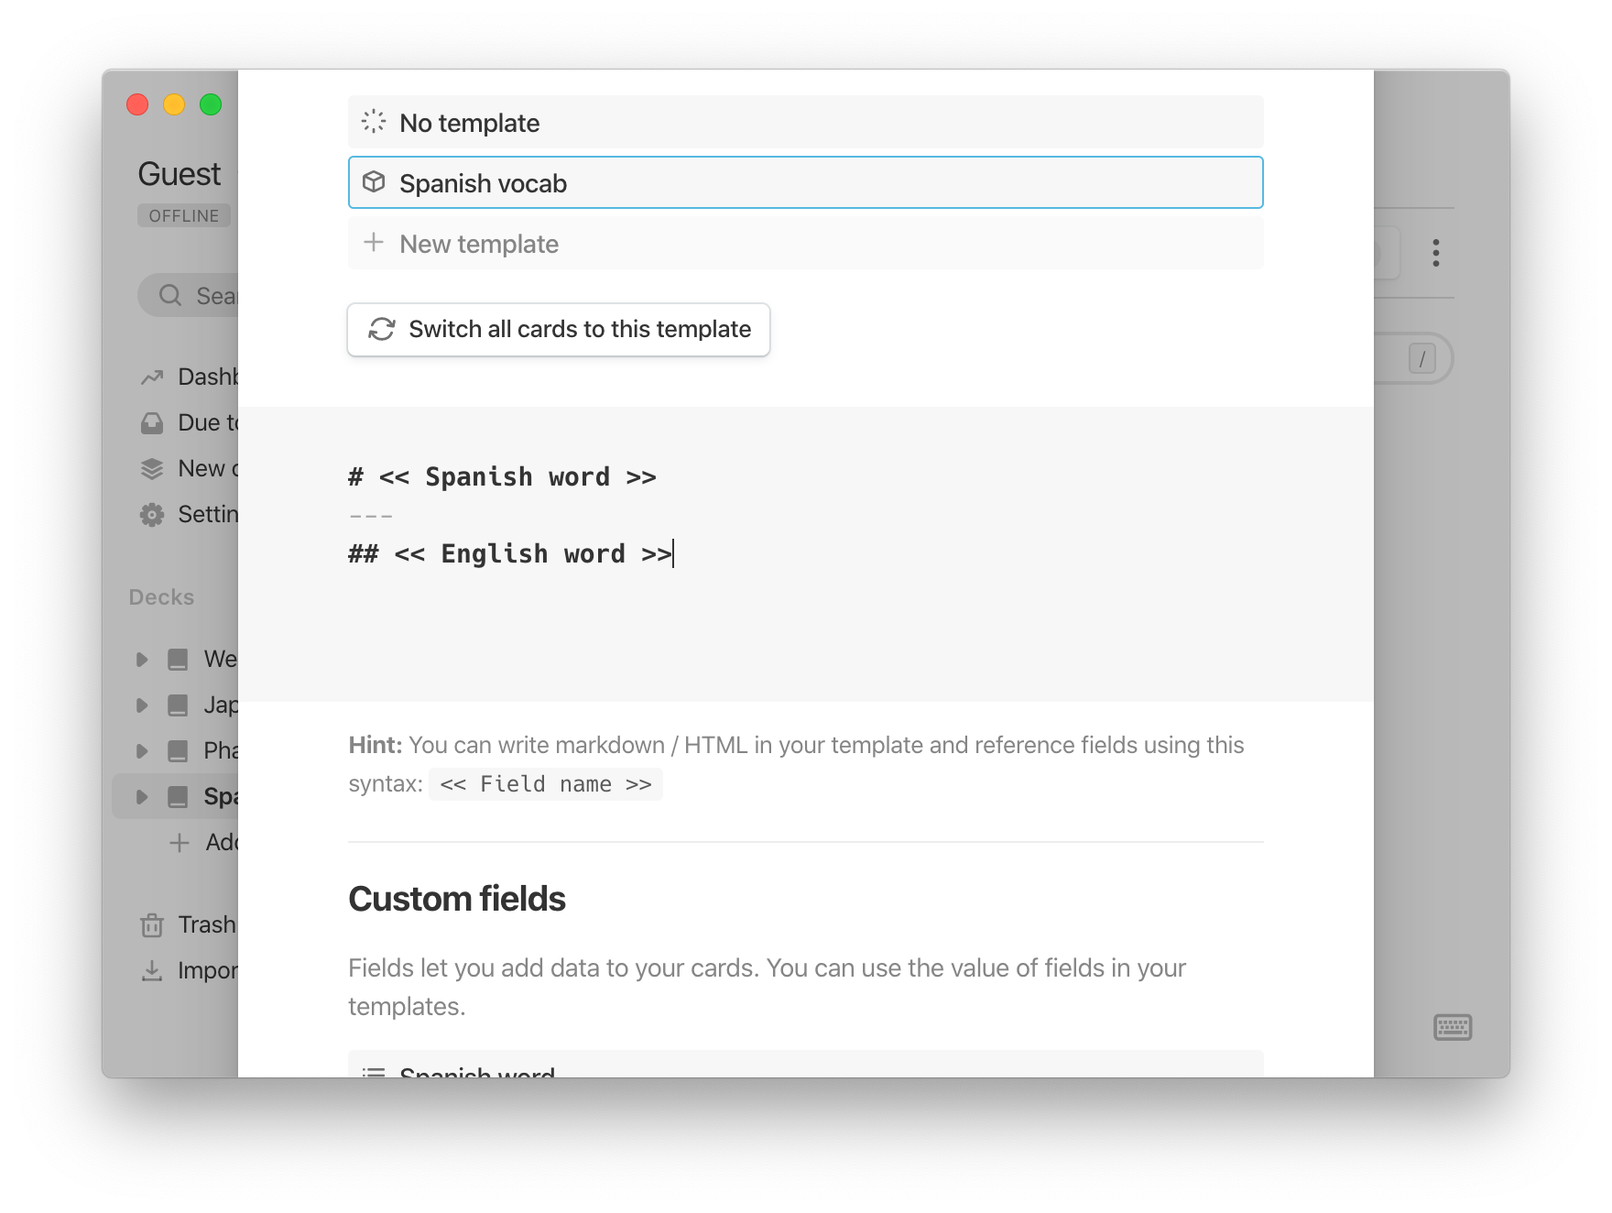The width and height of the screenshot is (1612, 1213).
Task: Click the 'We' deck book icon
Action: point(178,659)
